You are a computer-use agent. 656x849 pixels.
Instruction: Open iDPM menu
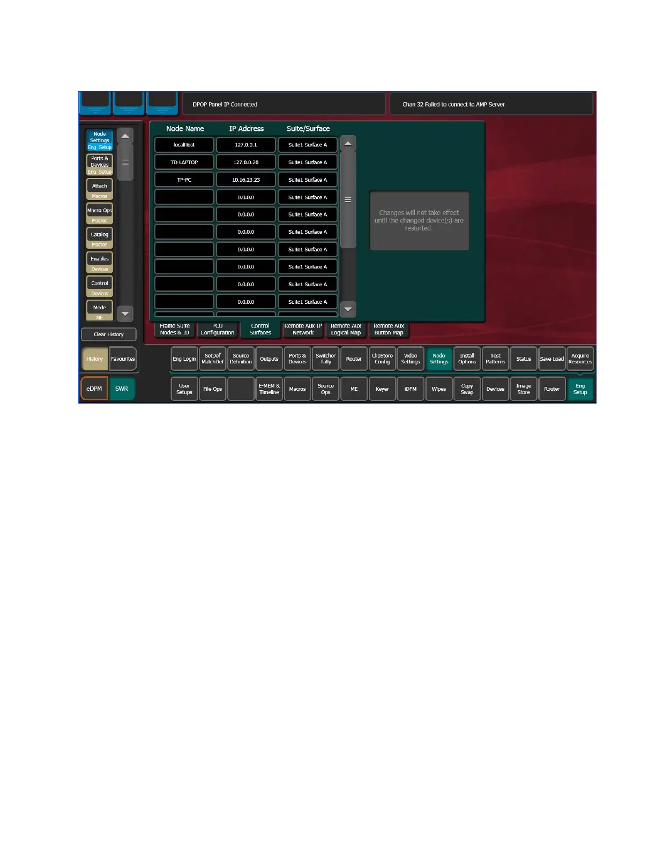click(411, 389)
